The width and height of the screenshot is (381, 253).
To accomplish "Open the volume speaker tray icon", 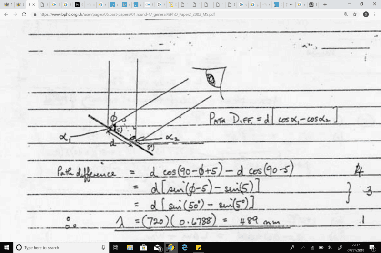I will coord(330,247).
